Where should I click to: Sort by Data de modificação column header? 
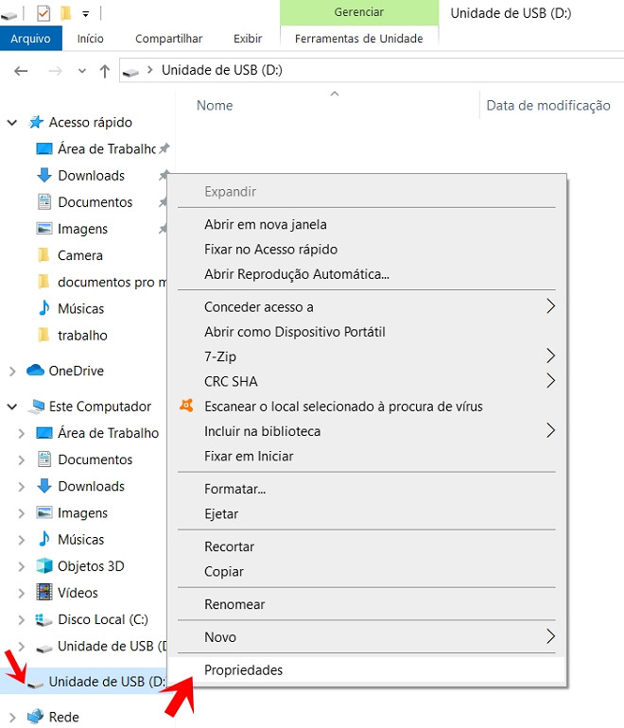click(547, 105)
